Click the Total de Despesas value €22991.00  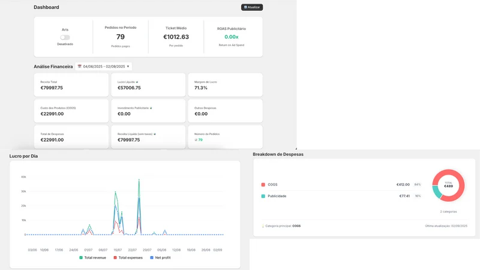point(52,140)
